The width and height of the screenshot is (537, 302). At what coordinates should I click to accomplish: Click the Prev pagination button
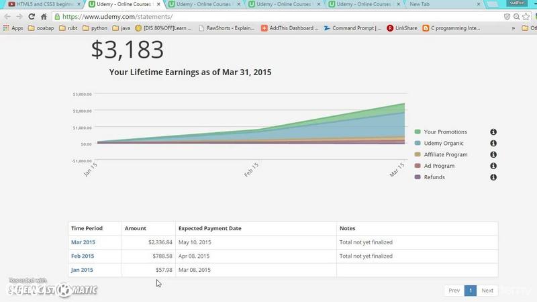click(x=454, y=291)
